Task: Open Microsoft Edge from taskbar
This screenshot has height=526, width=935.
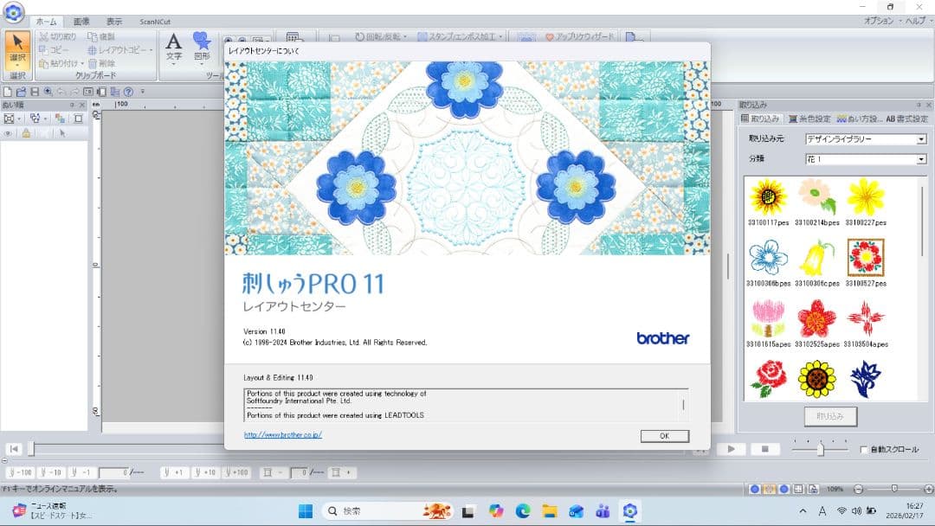Action: [523, 511]
